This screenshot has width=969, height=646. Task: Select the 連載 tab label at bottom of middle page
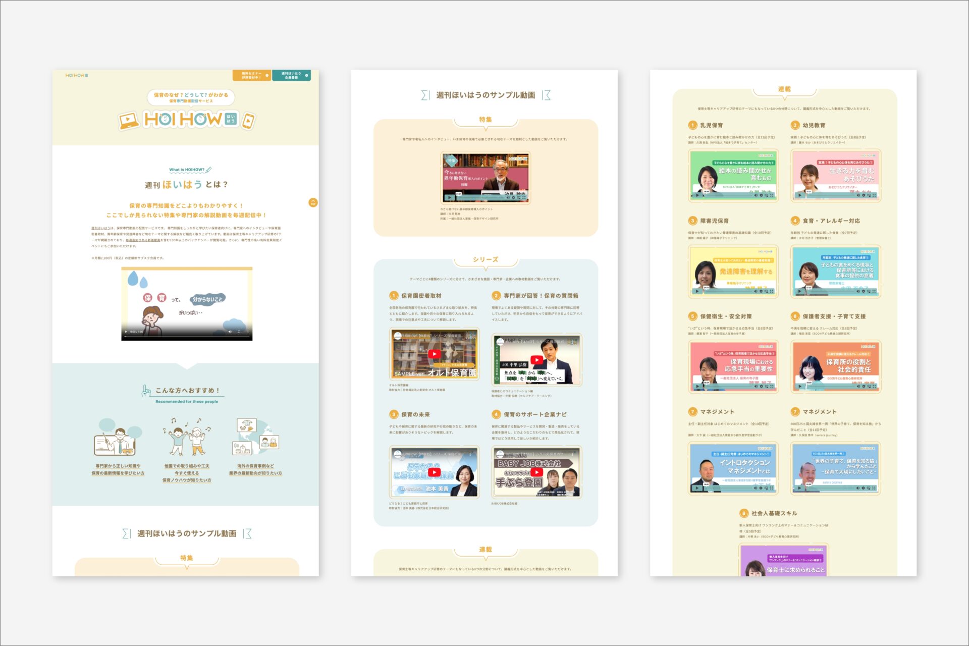[486, 550]
